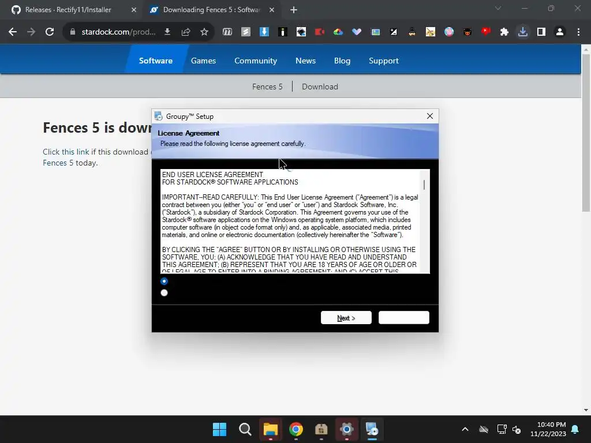Open the Blog menu item
591x443 pixels.
342,61
